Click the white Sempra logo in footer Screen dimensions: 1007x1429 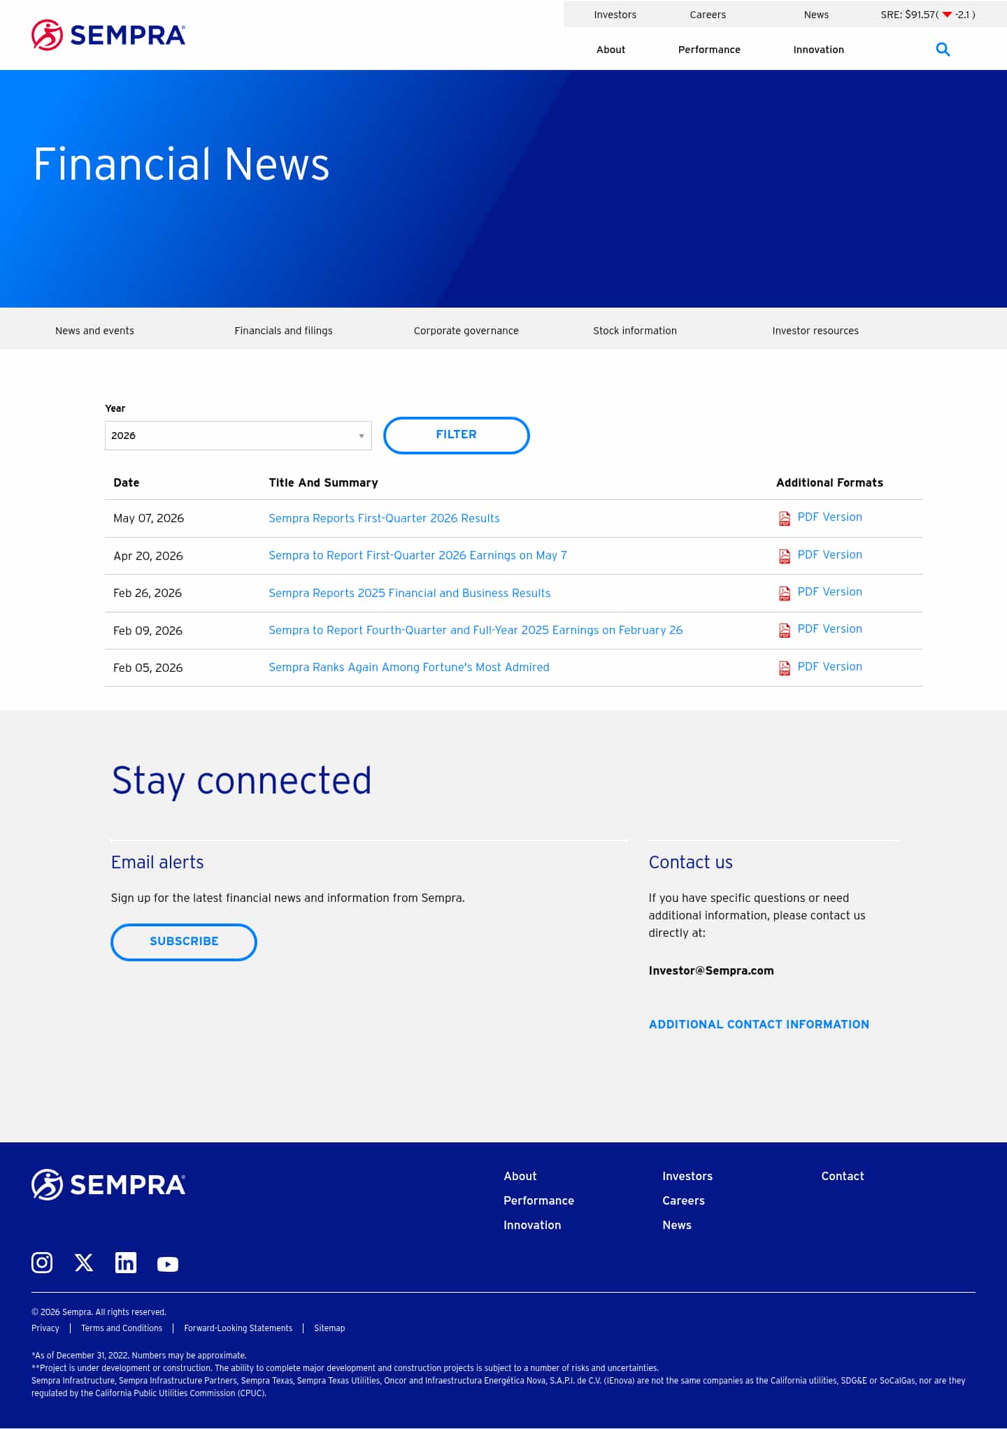point(108,1184)
